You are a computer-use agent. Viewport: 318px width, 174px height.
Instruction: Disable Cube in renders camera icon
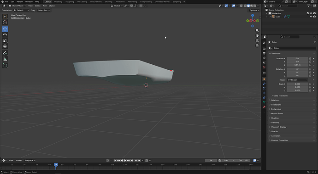tap(314, 17)
